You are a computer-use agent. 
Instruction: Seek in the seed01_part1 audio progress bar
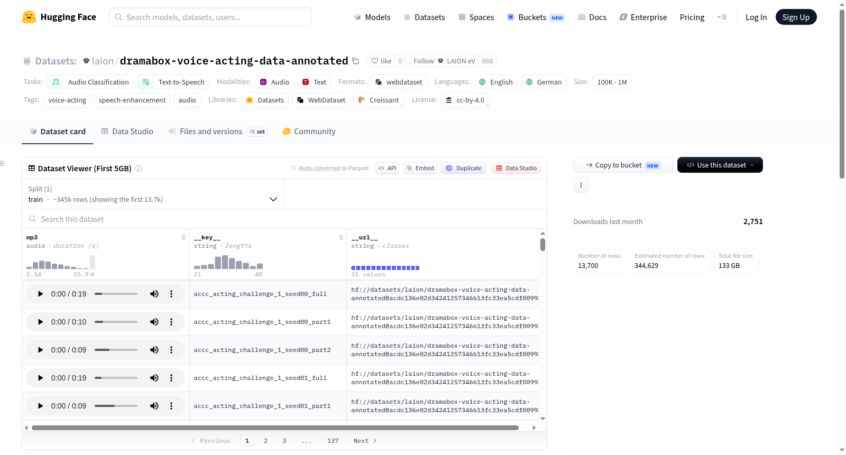click(116, 406)
